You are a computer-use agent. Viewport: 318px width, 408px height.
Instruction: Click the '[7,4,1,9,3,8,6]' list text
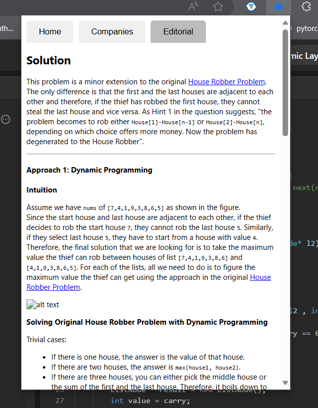(x=203, y=258)
